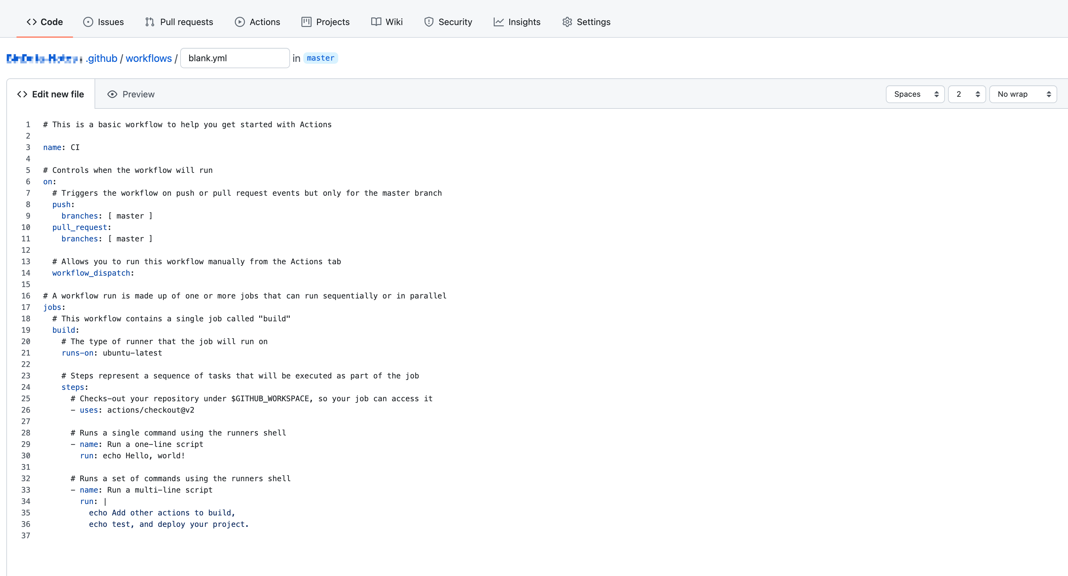This screenshot has width=1068, height=576.
Task: Click the Preview eye icon
Action: click(x=112, y=95)
